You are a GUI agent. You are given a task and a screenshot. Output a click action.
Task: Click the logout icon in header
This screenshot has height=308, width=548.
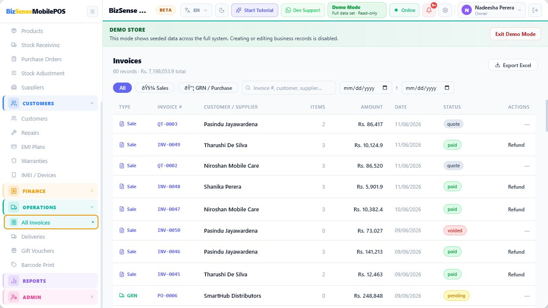click(x=534, y=10)
